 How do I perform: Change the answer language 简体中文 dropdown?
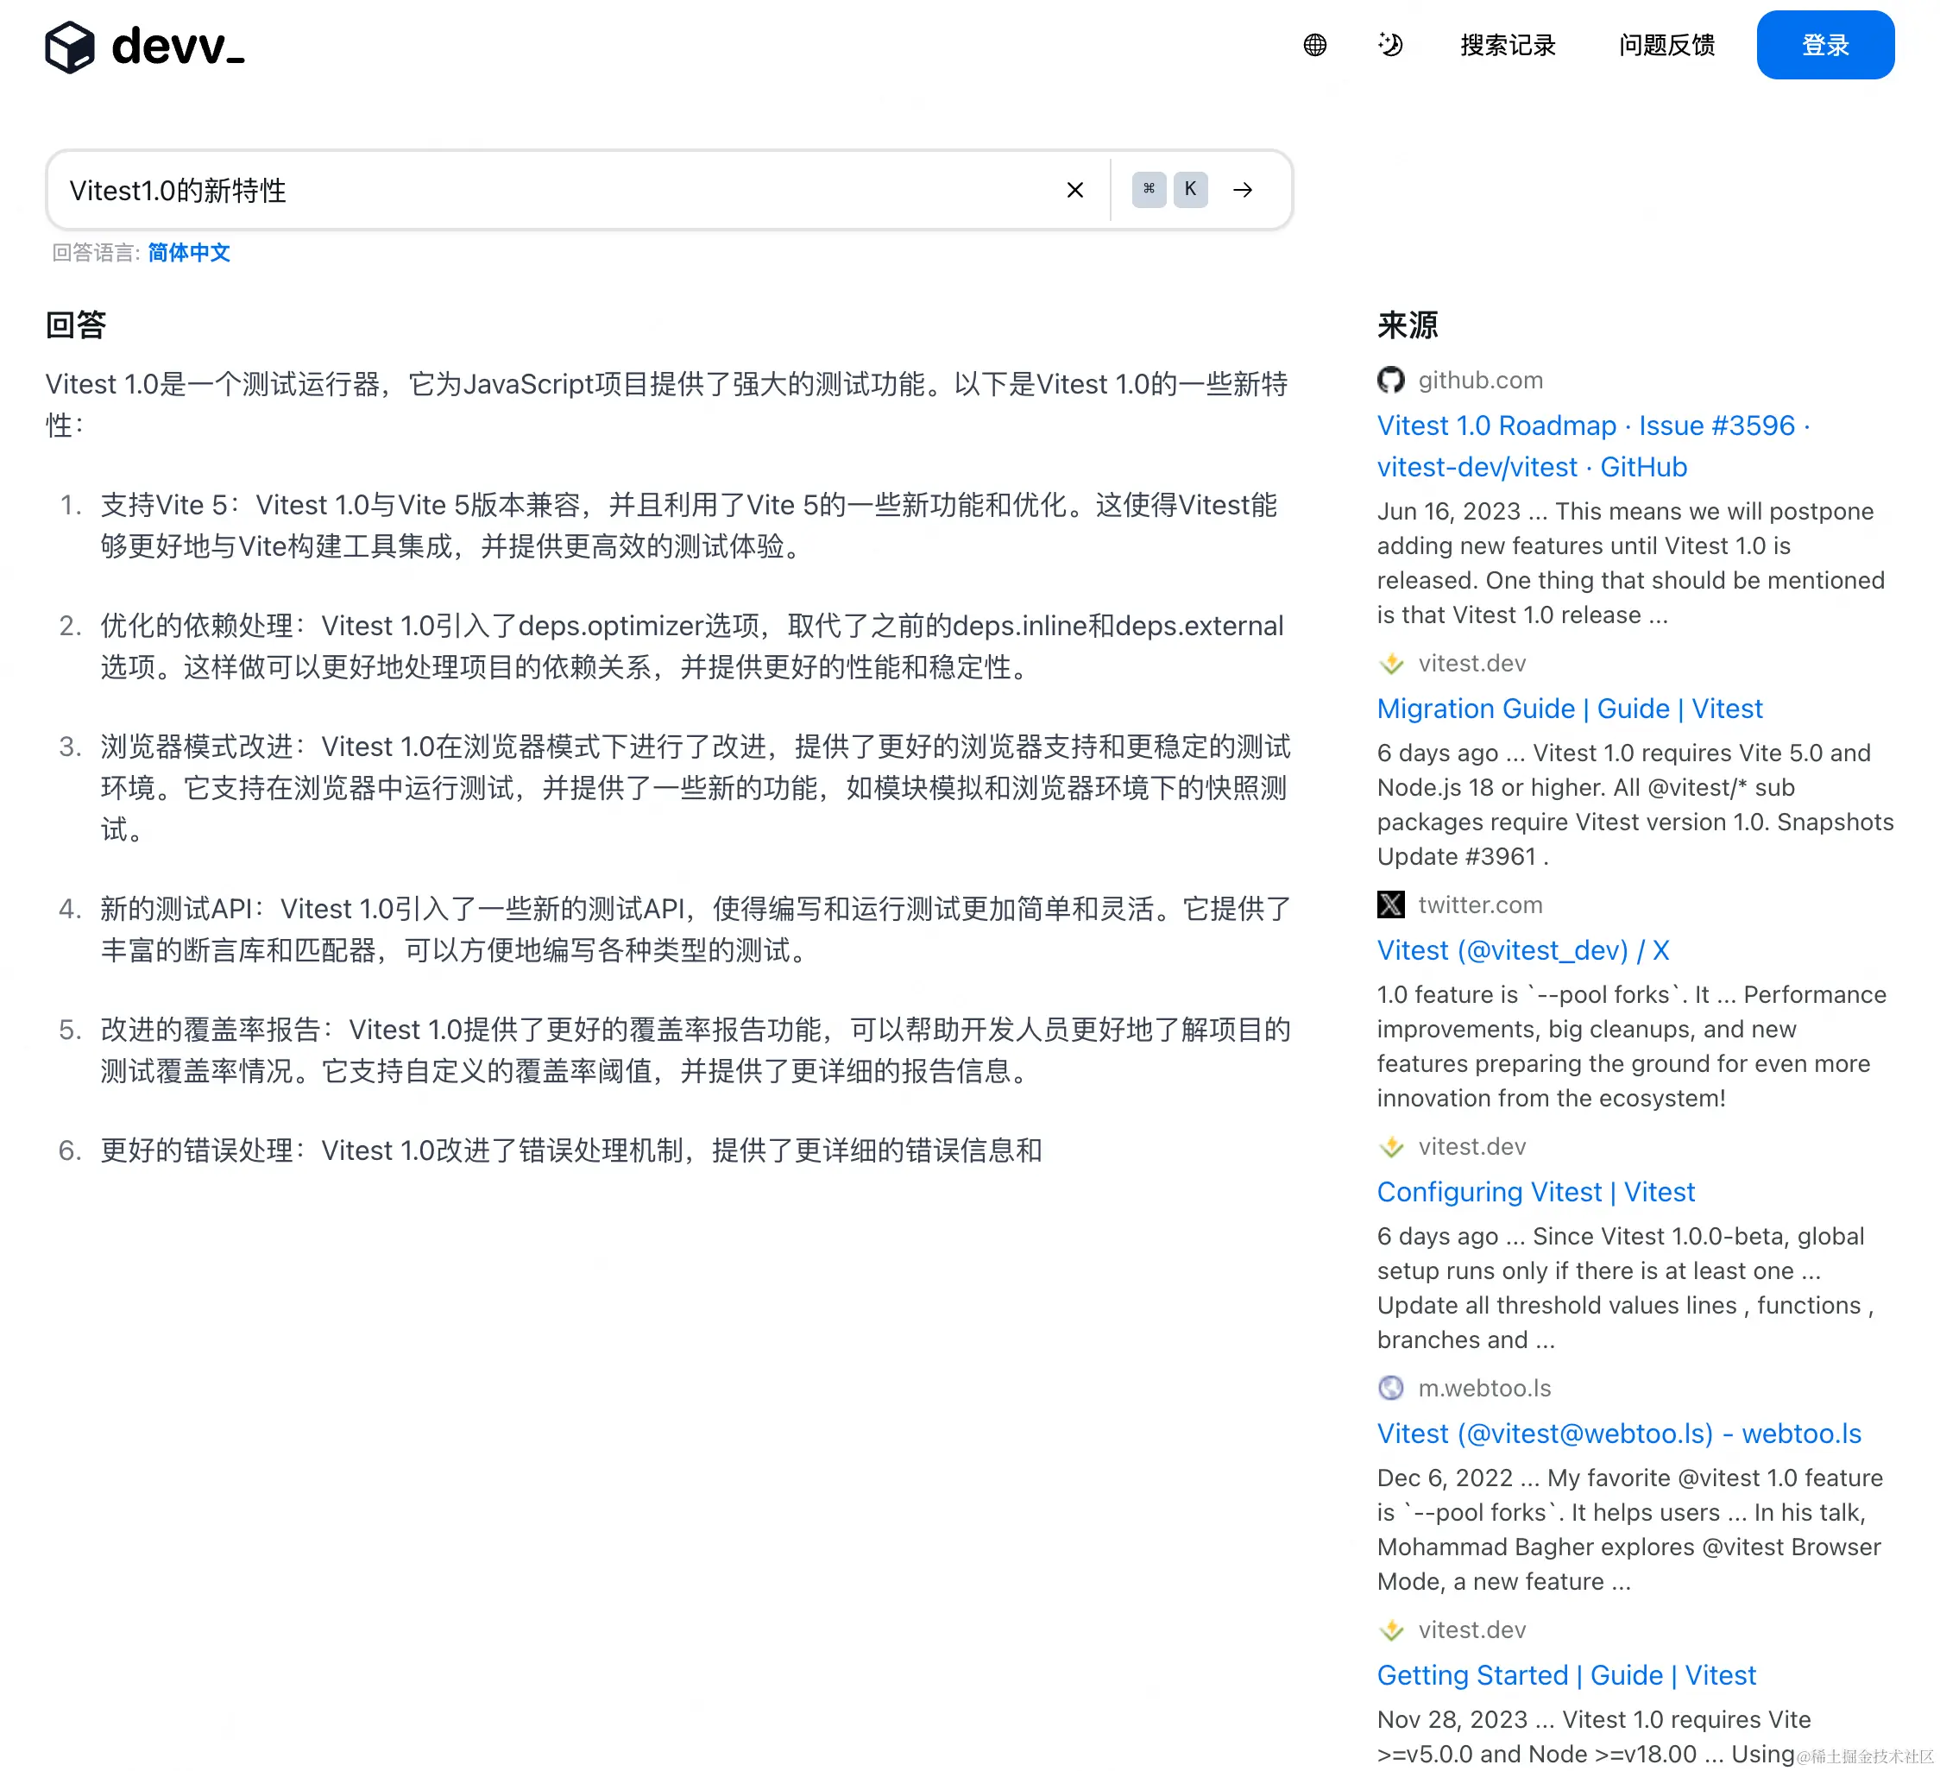point(189,252)
